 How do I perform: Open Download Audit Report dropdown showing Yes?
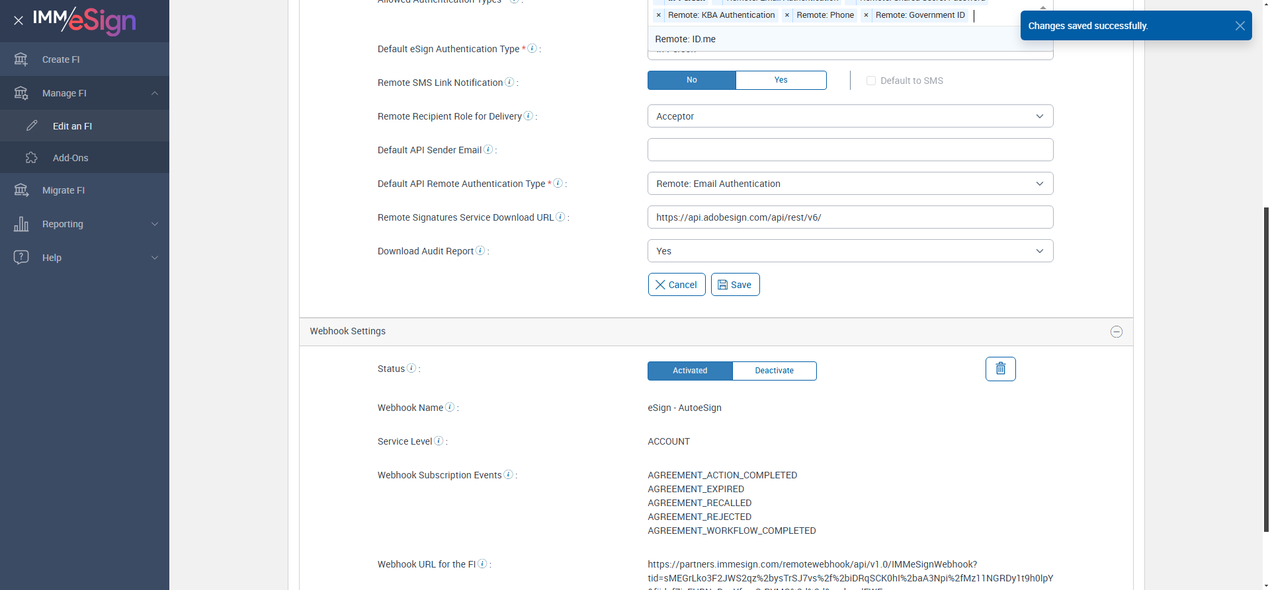point(850,251)
